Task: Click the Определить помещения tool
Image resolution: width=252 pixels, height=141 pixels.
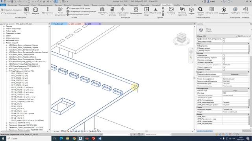Action: point(11,10)
